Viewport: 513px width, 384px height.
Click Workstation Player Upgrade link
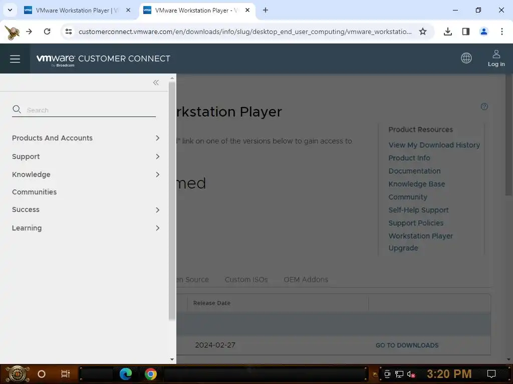pyautogui.click(x=420, y=242)
